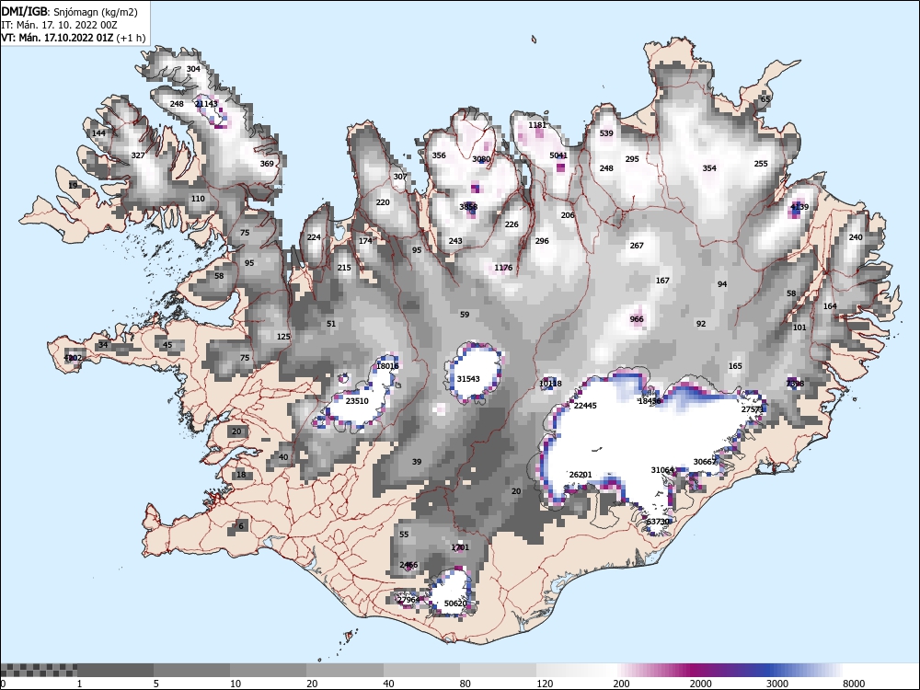Click the map value '539'

click(x=606, y=133)
